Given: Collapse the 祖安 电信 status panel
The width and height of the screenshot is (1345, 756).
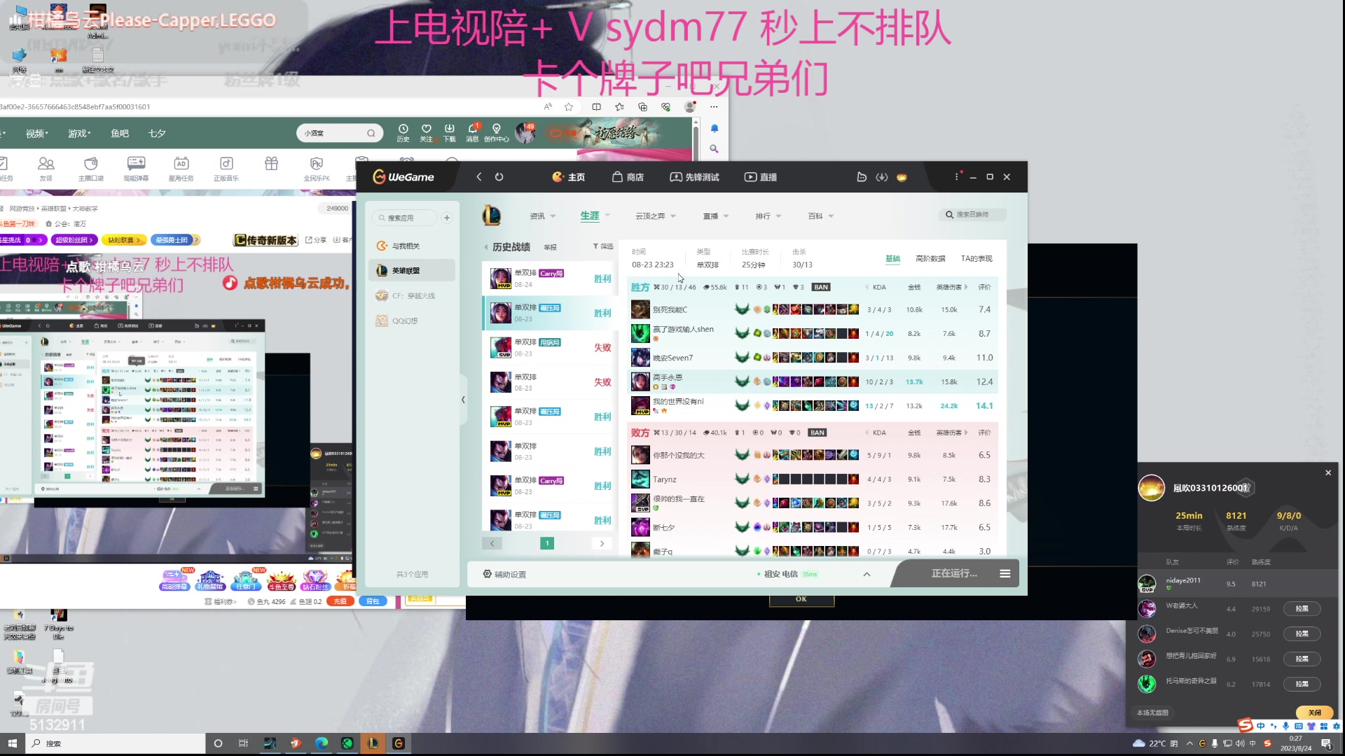Looking at the screenshot, I should [867, 573].
